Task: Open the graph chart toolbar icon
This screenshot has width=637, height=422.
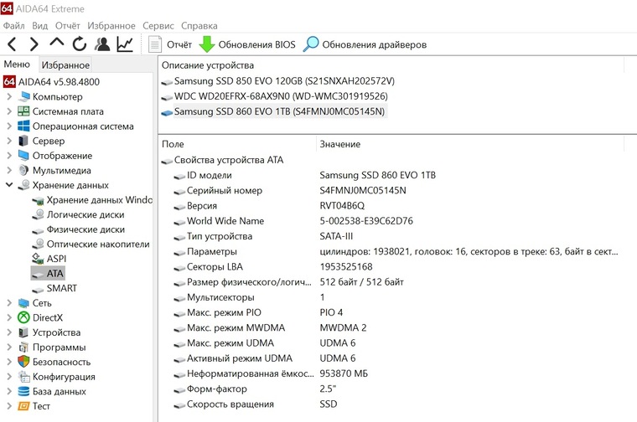Action: coord(125,44)
